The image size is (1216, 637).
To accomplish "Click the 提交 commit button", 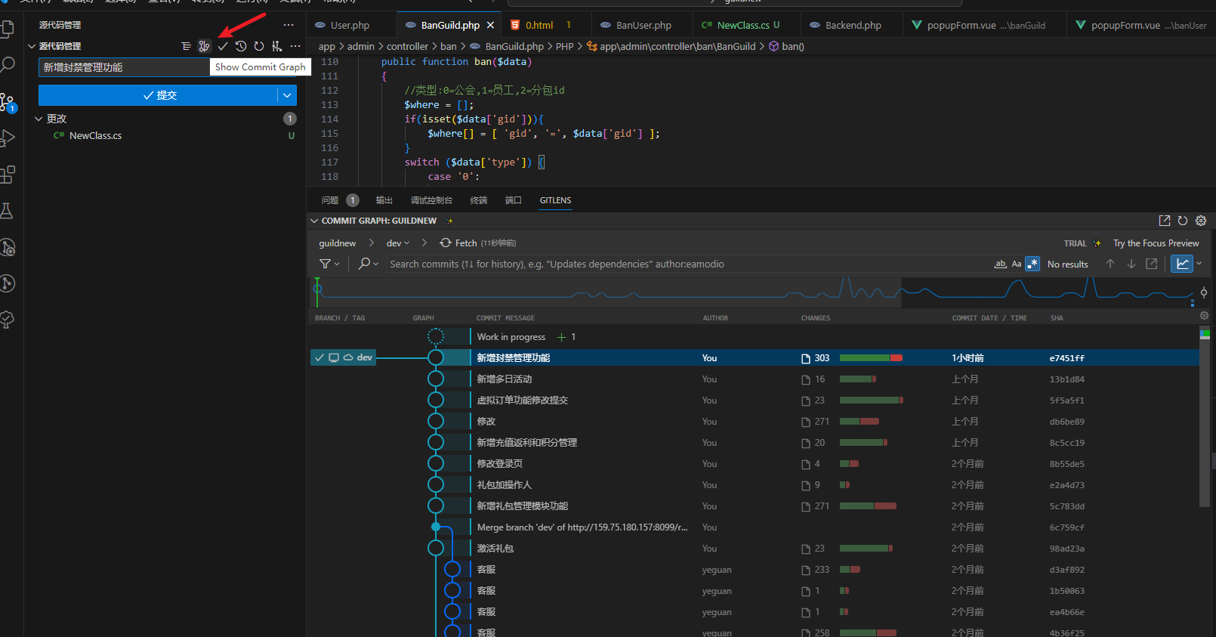I will [x=159, y=95].
